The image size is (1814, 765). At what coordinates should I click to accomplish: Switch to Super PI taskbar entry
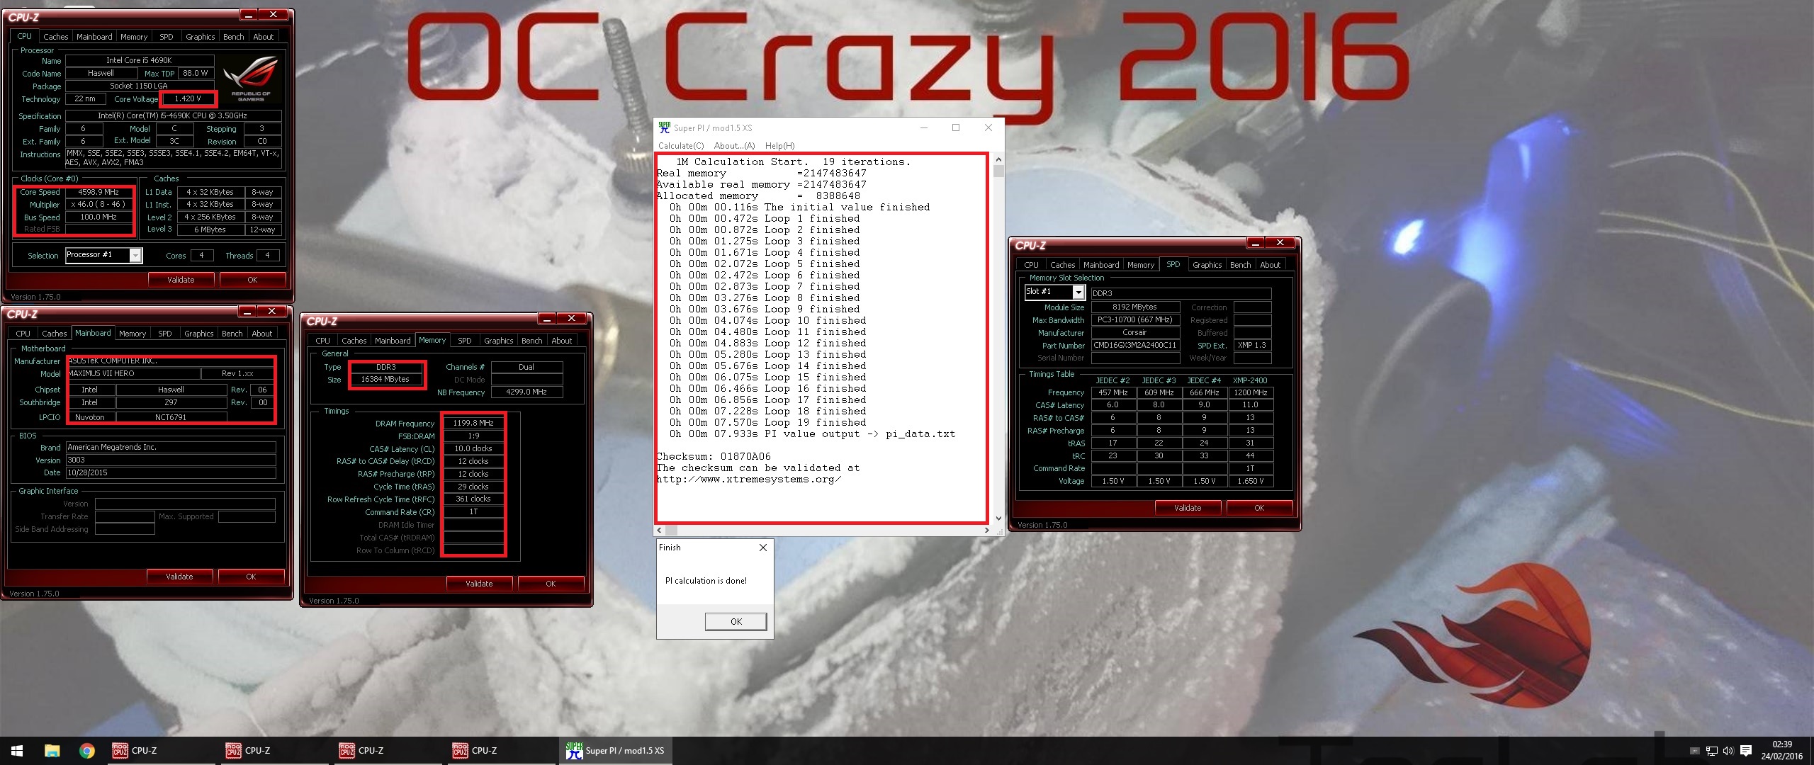[x=616, y=751]
